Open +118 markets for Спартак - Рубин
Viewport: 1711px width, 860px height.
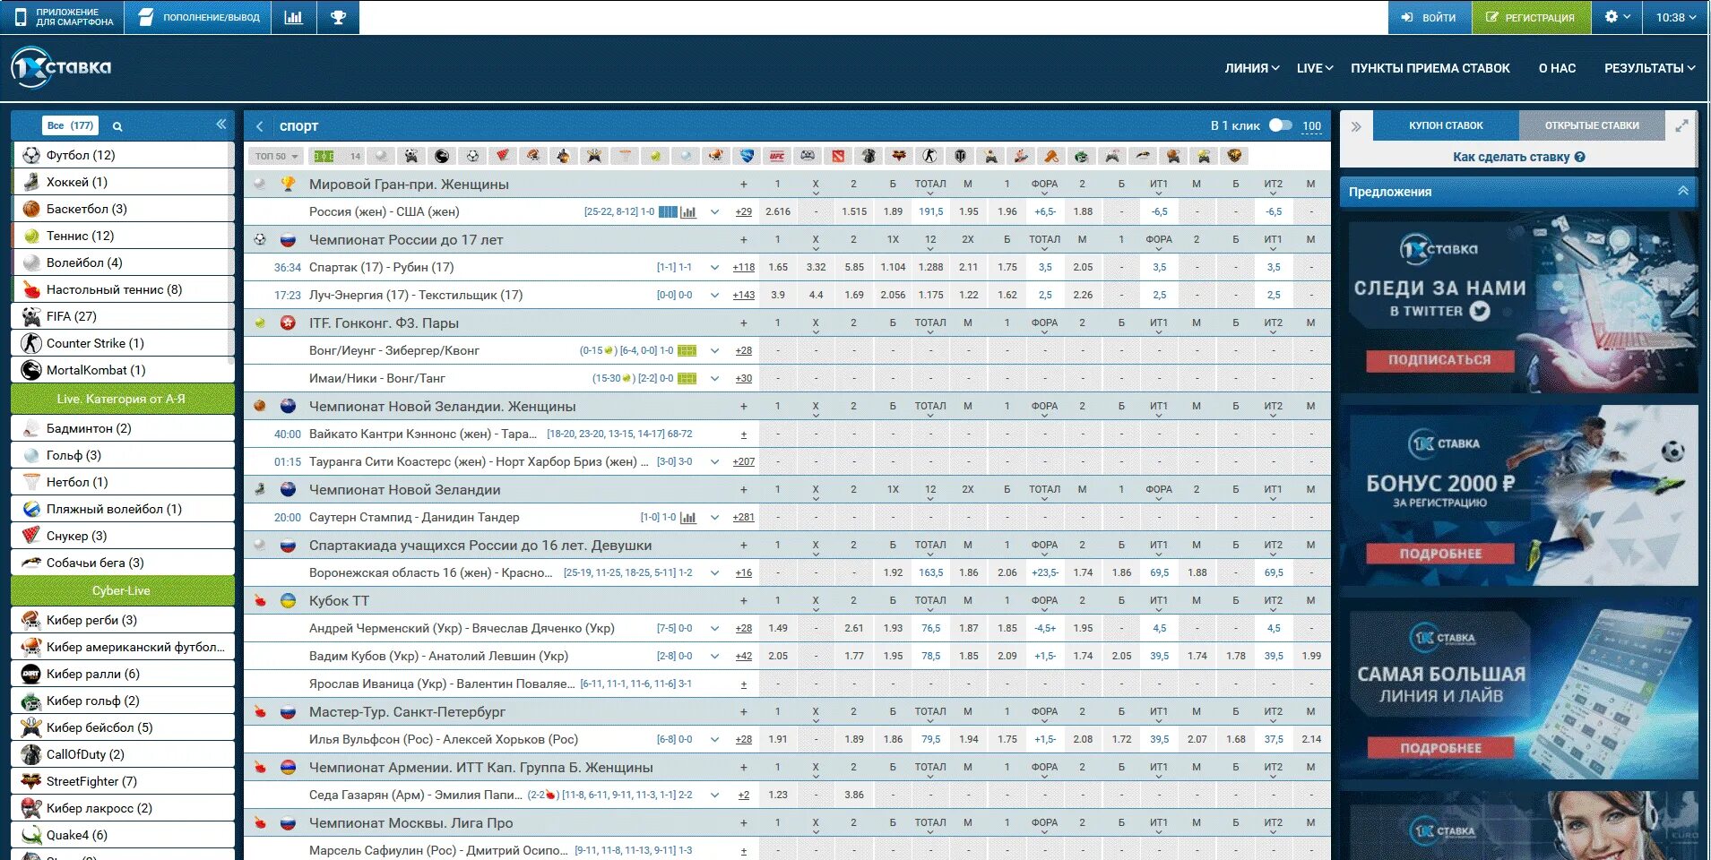click(x=743, y=268)
